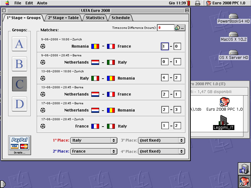This screenshot has height=188, width=251.
Task: Switch to the 2° Stage - Table tab
Action: tap(63, 18)
